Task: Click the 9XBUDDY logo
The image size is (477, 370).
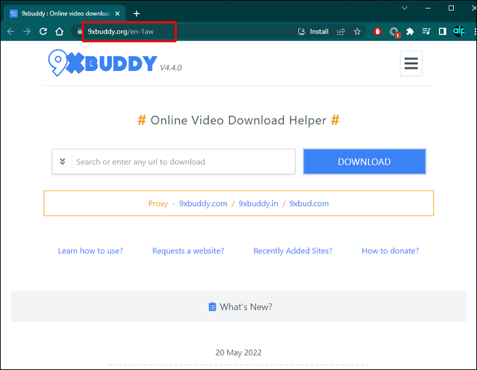Action: pos(102,63)
